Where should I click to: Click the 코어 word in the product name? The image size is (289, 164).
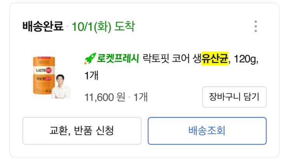(179, 59)
